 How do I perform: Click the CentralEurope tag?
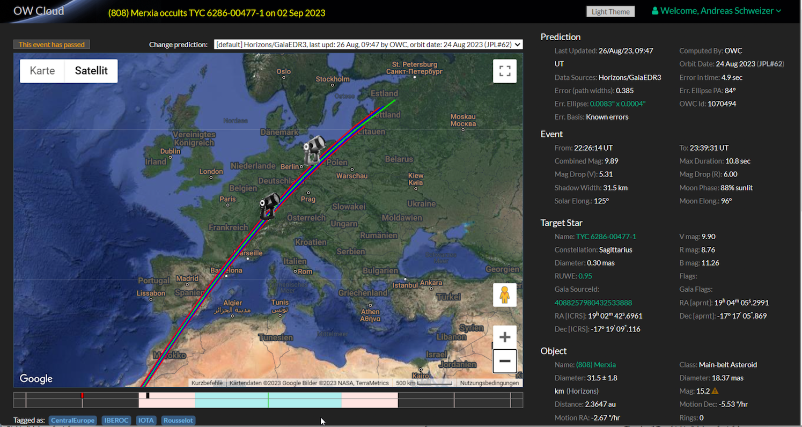73,420
